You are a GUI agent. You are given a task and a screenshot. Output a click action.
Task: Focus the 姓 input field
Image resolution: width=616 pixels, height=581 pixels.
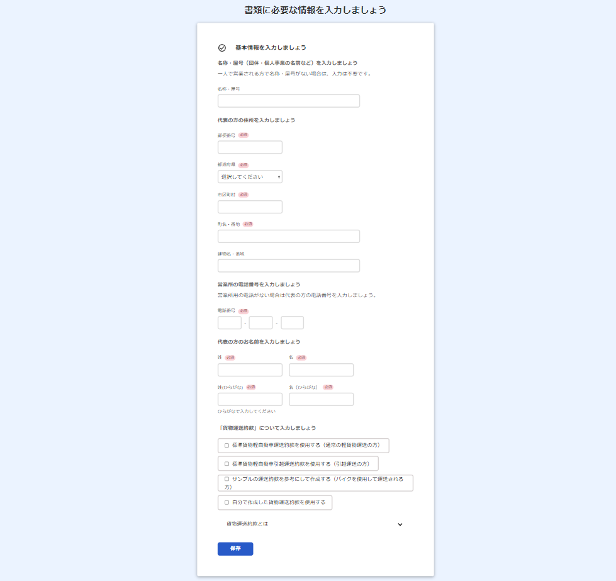pos(250,370)
